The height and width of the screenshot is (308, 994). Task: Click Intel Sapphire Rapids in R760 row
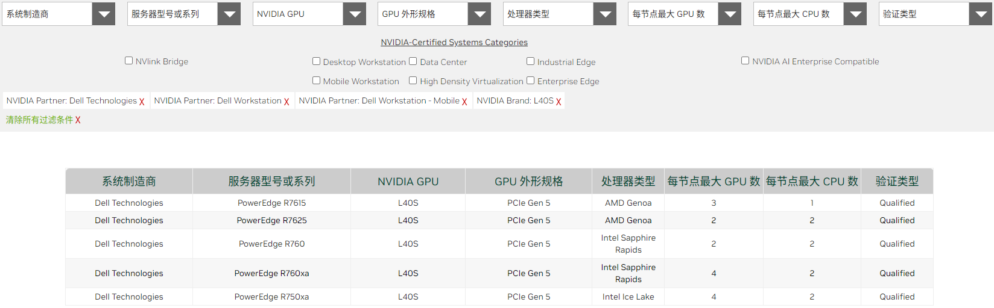(x=628, y=244)
